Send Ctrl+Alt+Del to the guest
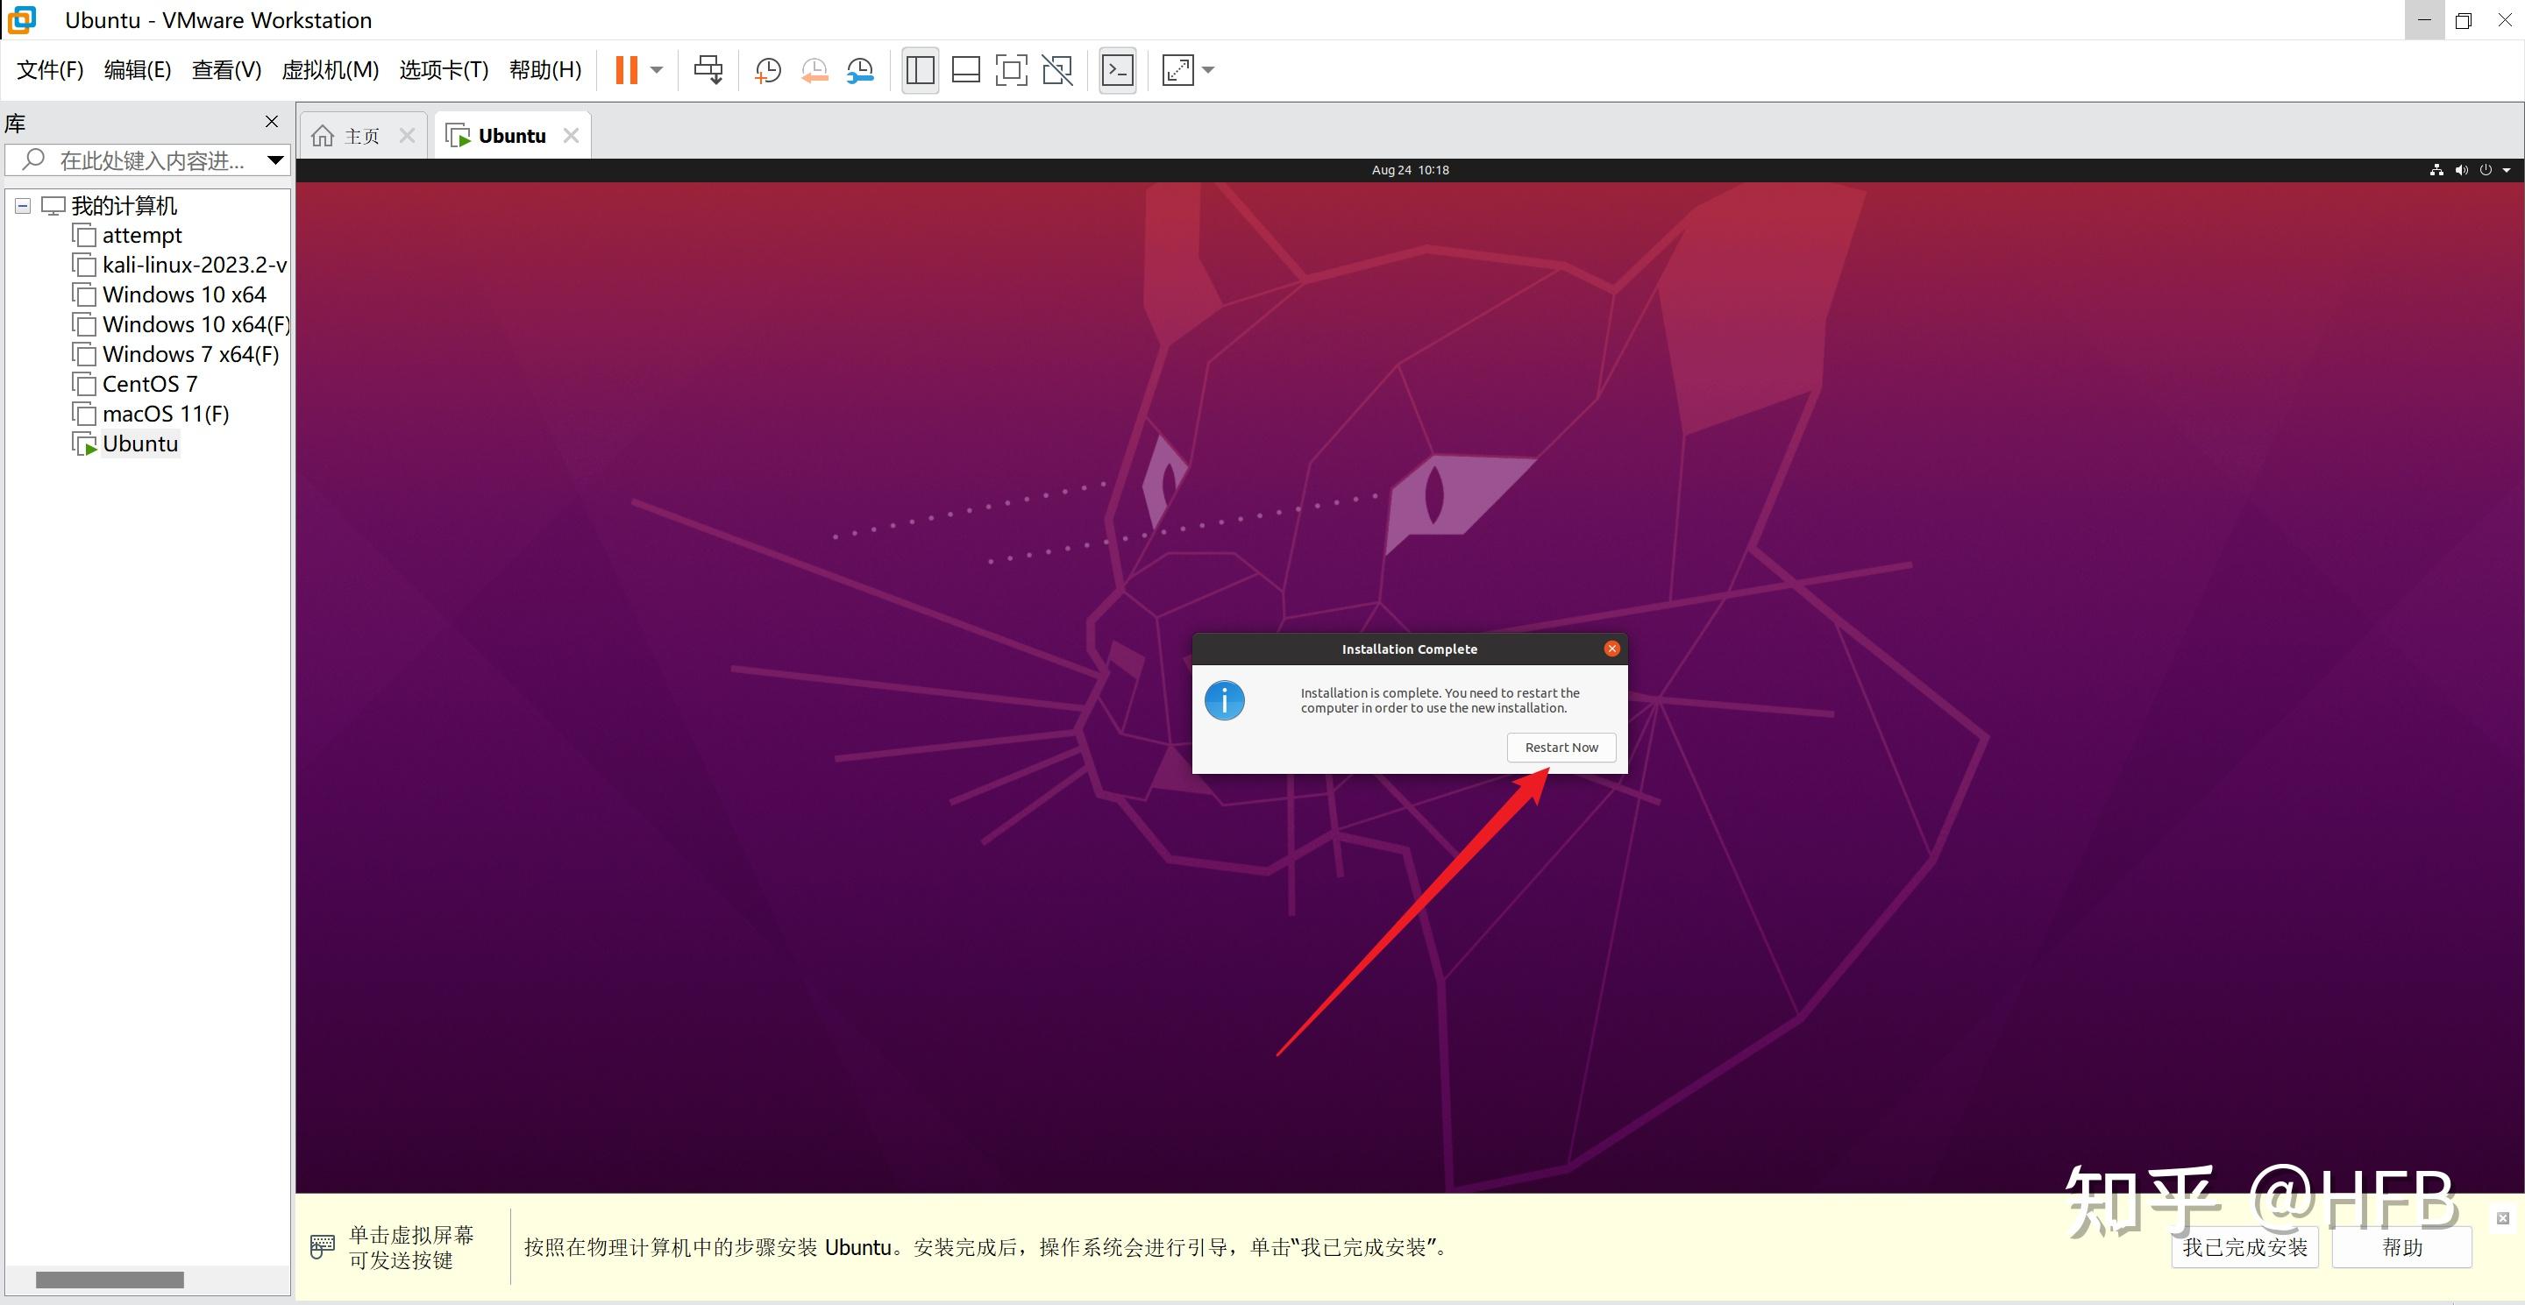2525x1305 pixels. (708, 69)
